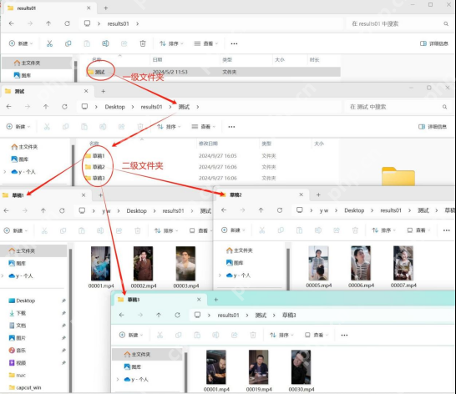This screenshot has width=456, height=394.
Task: Select the 草稿1 window tab
Action: point(43,195)
